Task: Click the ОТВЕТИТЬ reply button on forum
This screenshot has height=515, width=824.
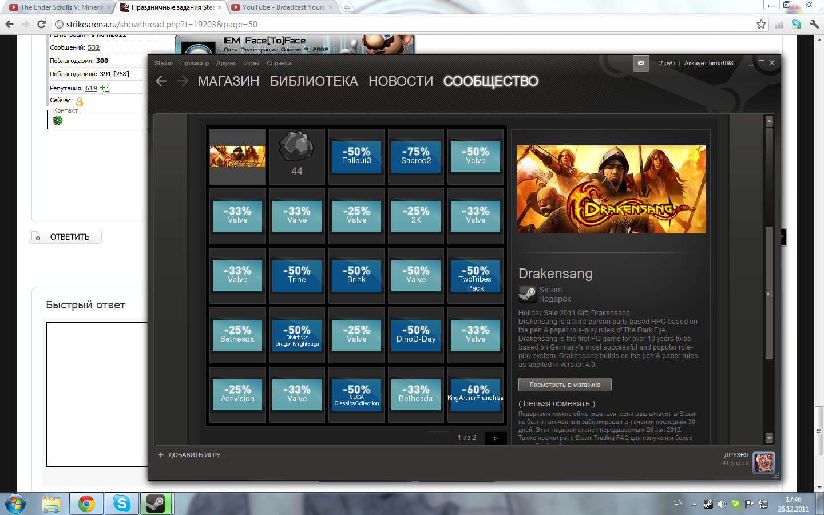Action: point(65,236)
